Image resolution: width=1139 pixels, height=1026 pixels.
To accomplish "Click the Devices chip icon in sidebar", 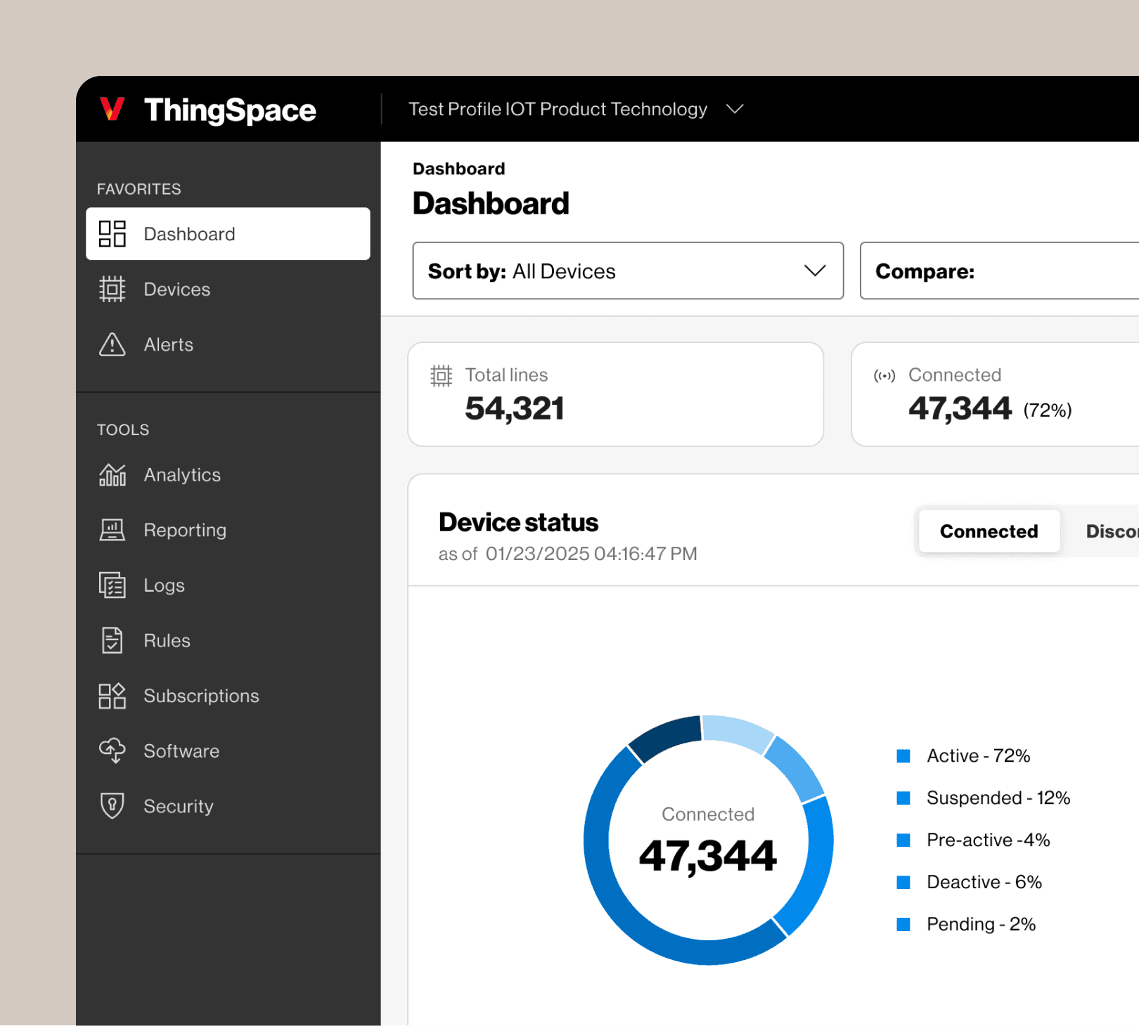I will point(112,290).
